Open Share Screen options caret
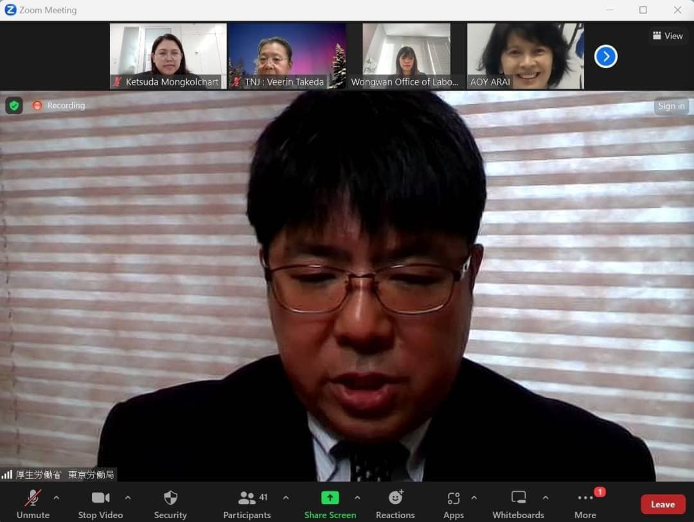 click(357, 498)
